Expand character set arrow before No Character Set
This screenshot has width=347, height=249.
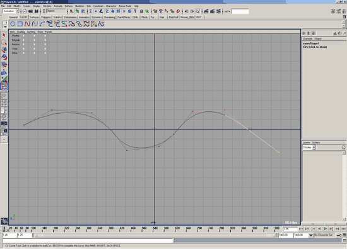[311, 235]
